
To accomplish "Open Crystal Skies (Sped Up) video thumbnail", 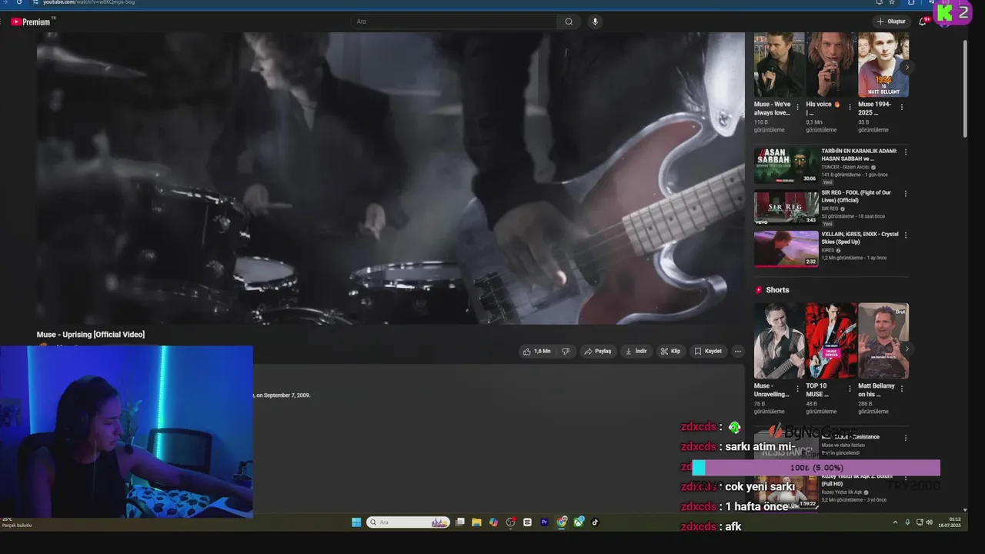I will (x=786, y=249).
